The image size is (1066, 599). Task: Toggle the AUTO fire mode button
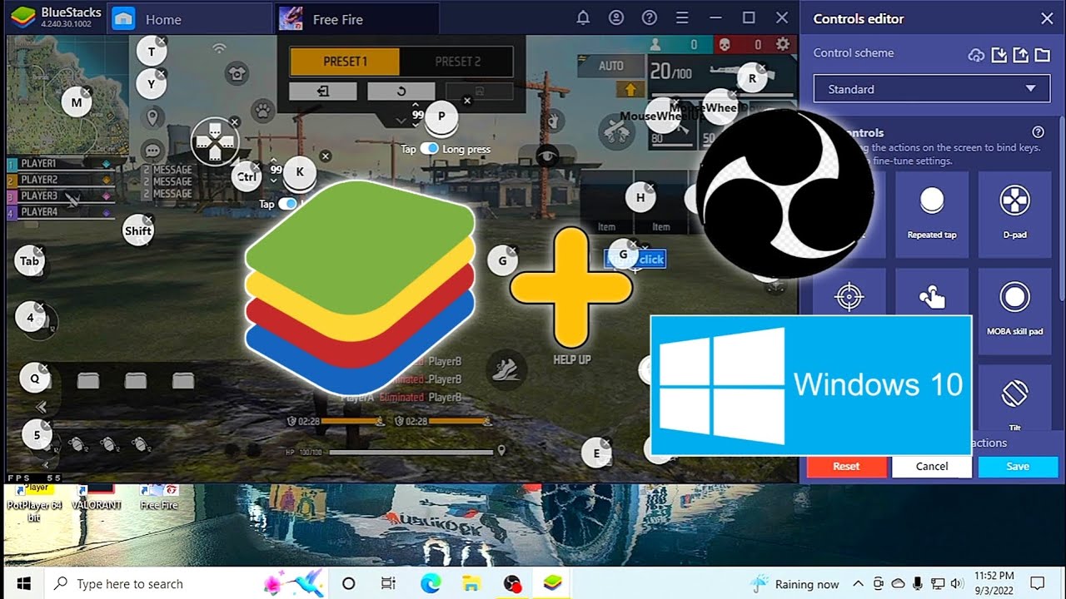610,66
